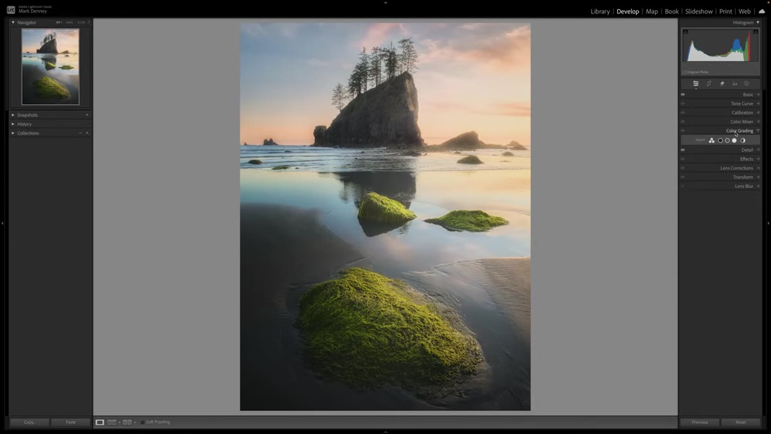Image resolution: width=771 pixels, height=434 pixels.
Task: Open the Print module
Action: point(725,12)
